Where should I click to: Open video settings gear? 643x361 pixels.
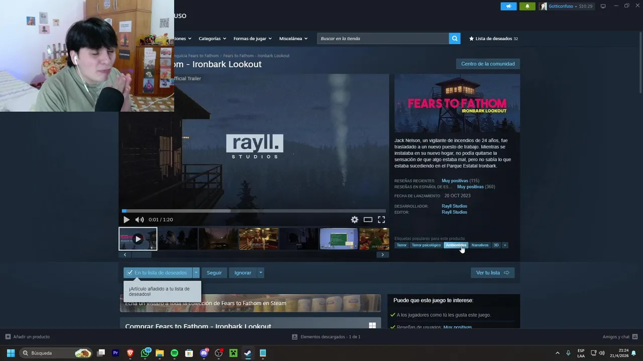tap(355, 220)
